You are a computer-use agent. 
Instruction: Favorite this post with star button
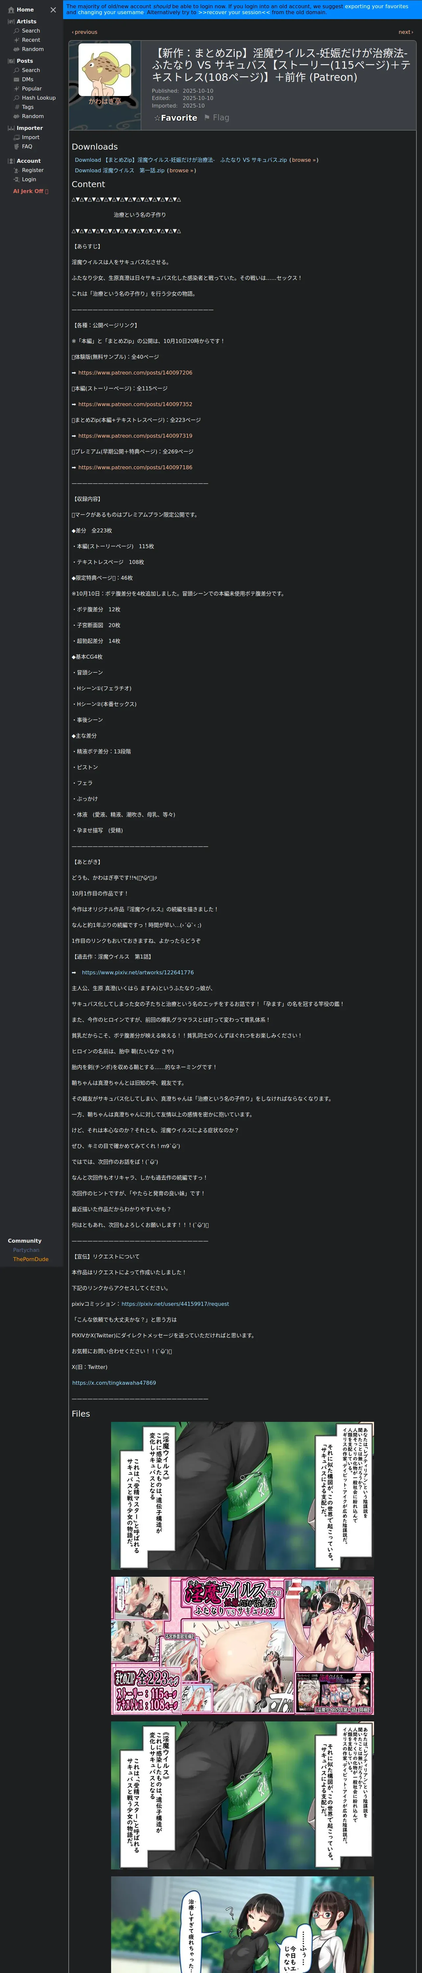(176, 118)
